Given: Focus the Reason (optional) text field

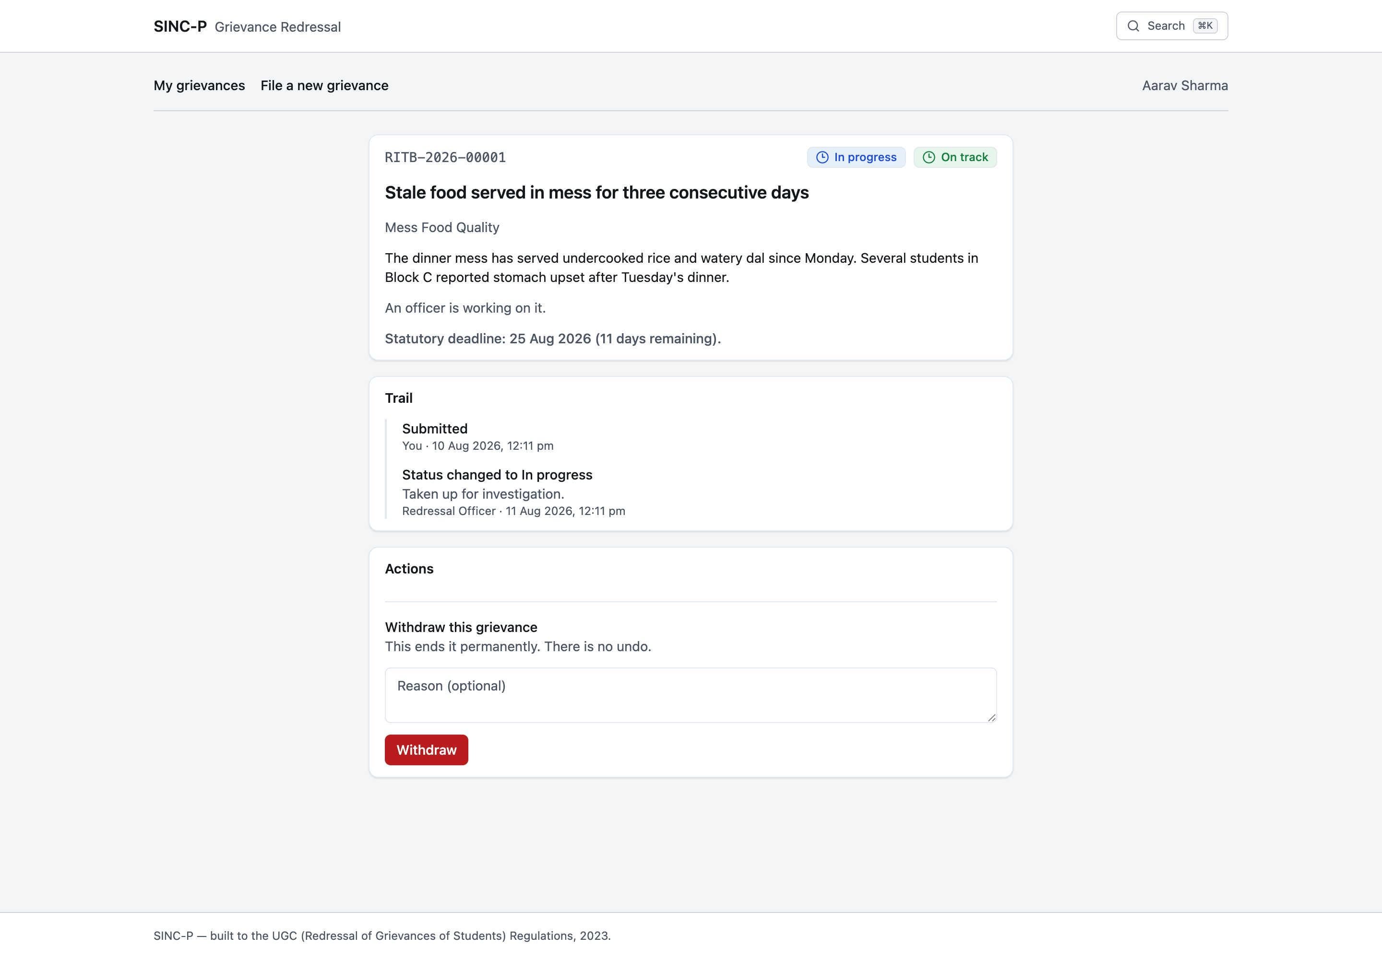Looking at the screenshot, I should [x=691, y=695].
